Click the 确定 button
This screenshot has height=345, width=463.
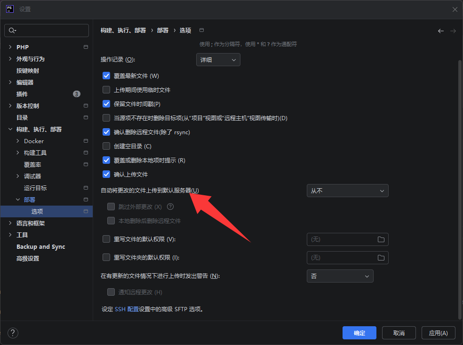coord(359,333)
